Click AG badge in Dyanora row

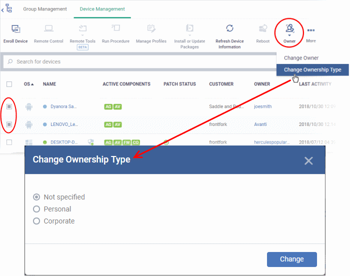coord(108,106)
